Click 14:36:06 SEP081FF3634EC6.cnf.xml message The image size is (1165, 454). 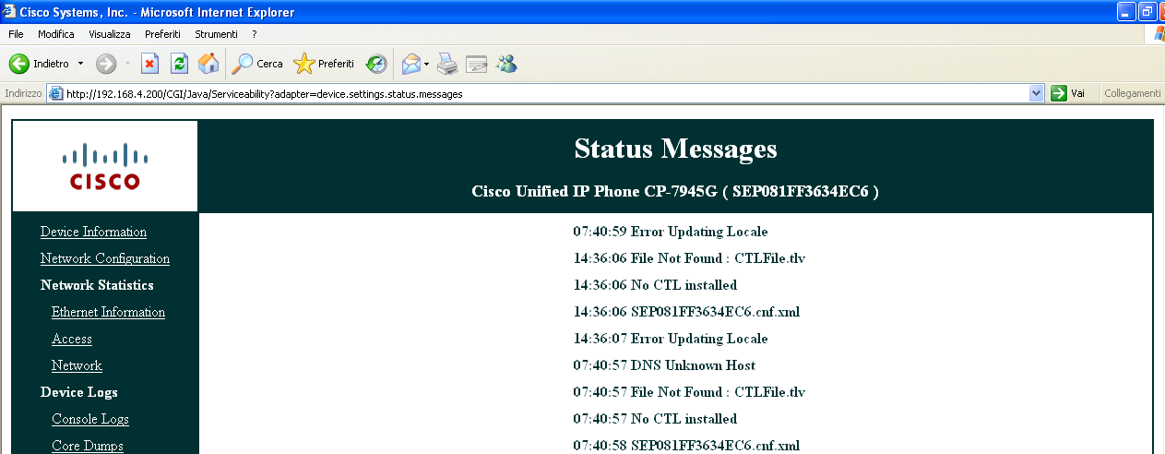[686, 312]
